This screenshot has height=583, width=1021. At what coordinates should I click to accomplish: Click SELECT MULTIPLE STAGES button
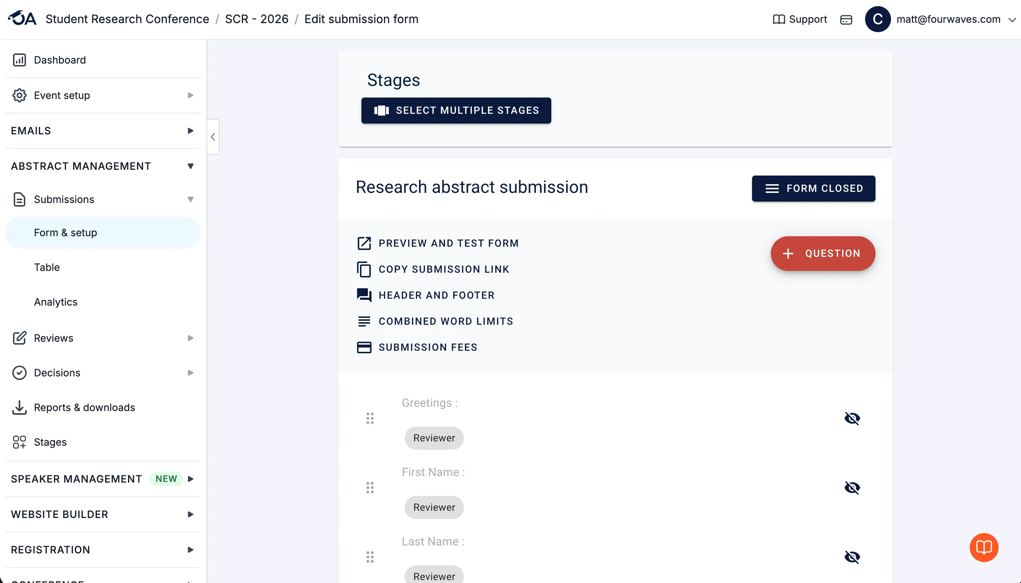456,111
